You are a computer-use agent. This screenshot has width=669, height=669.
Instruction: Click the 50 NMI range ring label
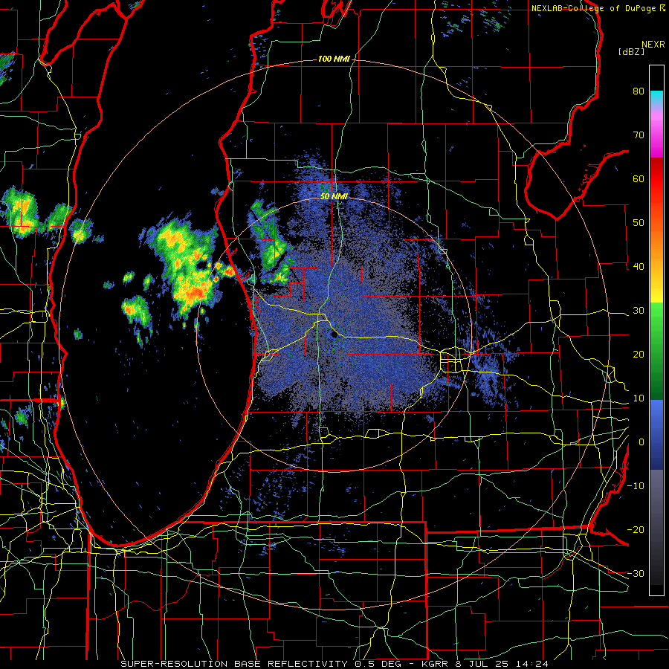point(334,196)
